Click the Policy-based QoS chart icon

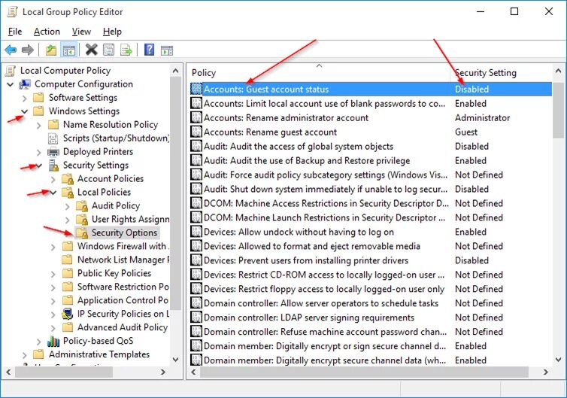click(53, 341)
